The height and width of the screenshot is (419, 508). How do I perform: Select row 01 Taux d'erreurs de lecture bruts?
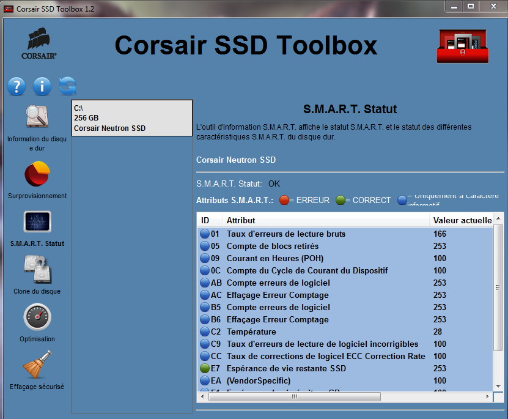point(345,234)
